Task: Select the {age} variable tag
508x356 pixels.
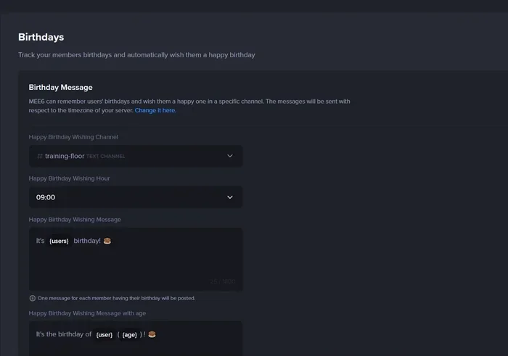Action: point(130,335)
